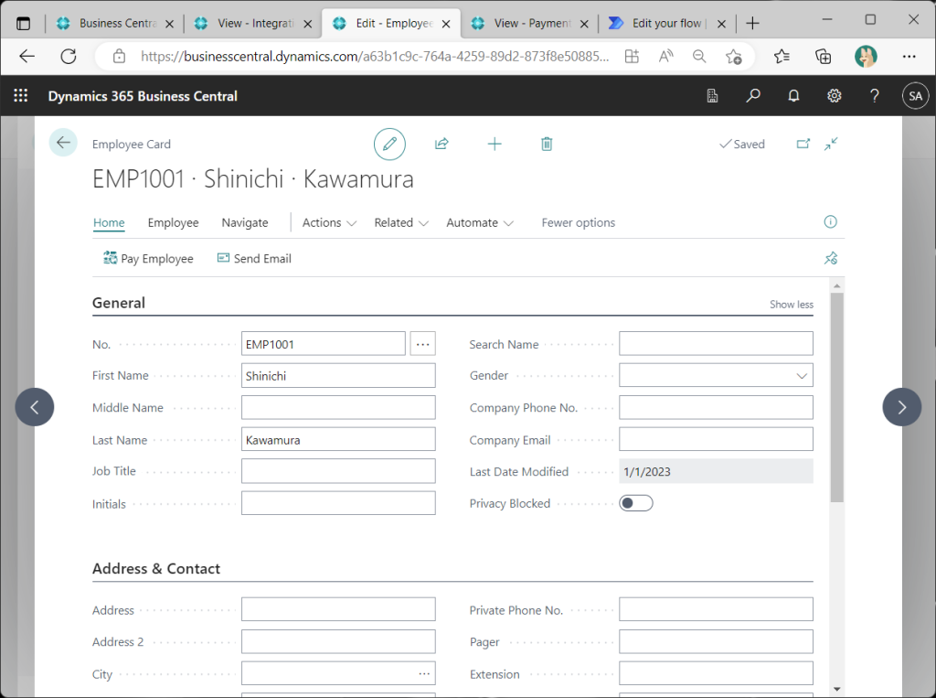This screenshot has height=698, width=936.
Task: Switch to the View - Integration browser tab
Action: click(x=253, y=23)
